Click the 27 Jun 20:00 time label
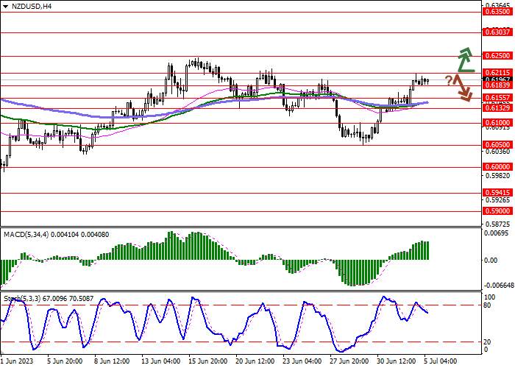Screen dimensions: 515x368 [x=349, y=361]
